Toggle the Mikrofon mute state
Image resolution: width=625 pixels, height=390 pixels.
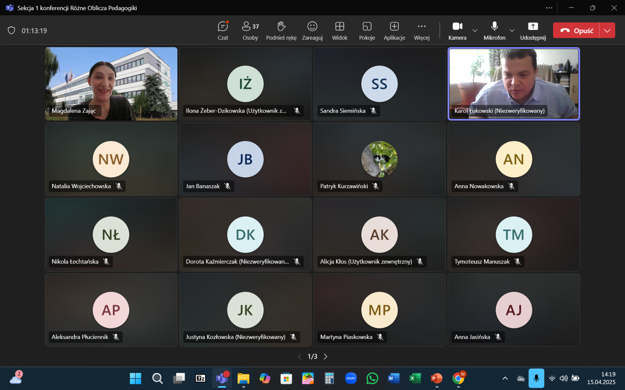coord(494,30)
